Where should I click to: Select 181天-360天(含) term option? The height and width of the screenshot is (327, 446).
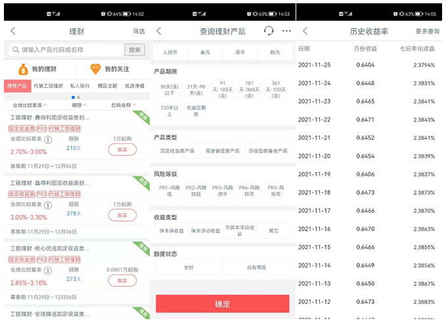pos(249,89)
